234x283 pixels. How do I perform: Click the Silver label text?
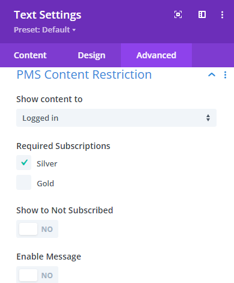(47, 164)
